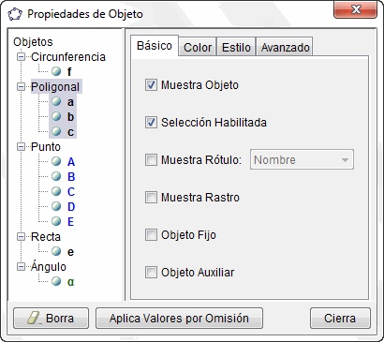Click the sphere icon next to angle α
Viewport: 384px width, 342px height.
[56, 281]
